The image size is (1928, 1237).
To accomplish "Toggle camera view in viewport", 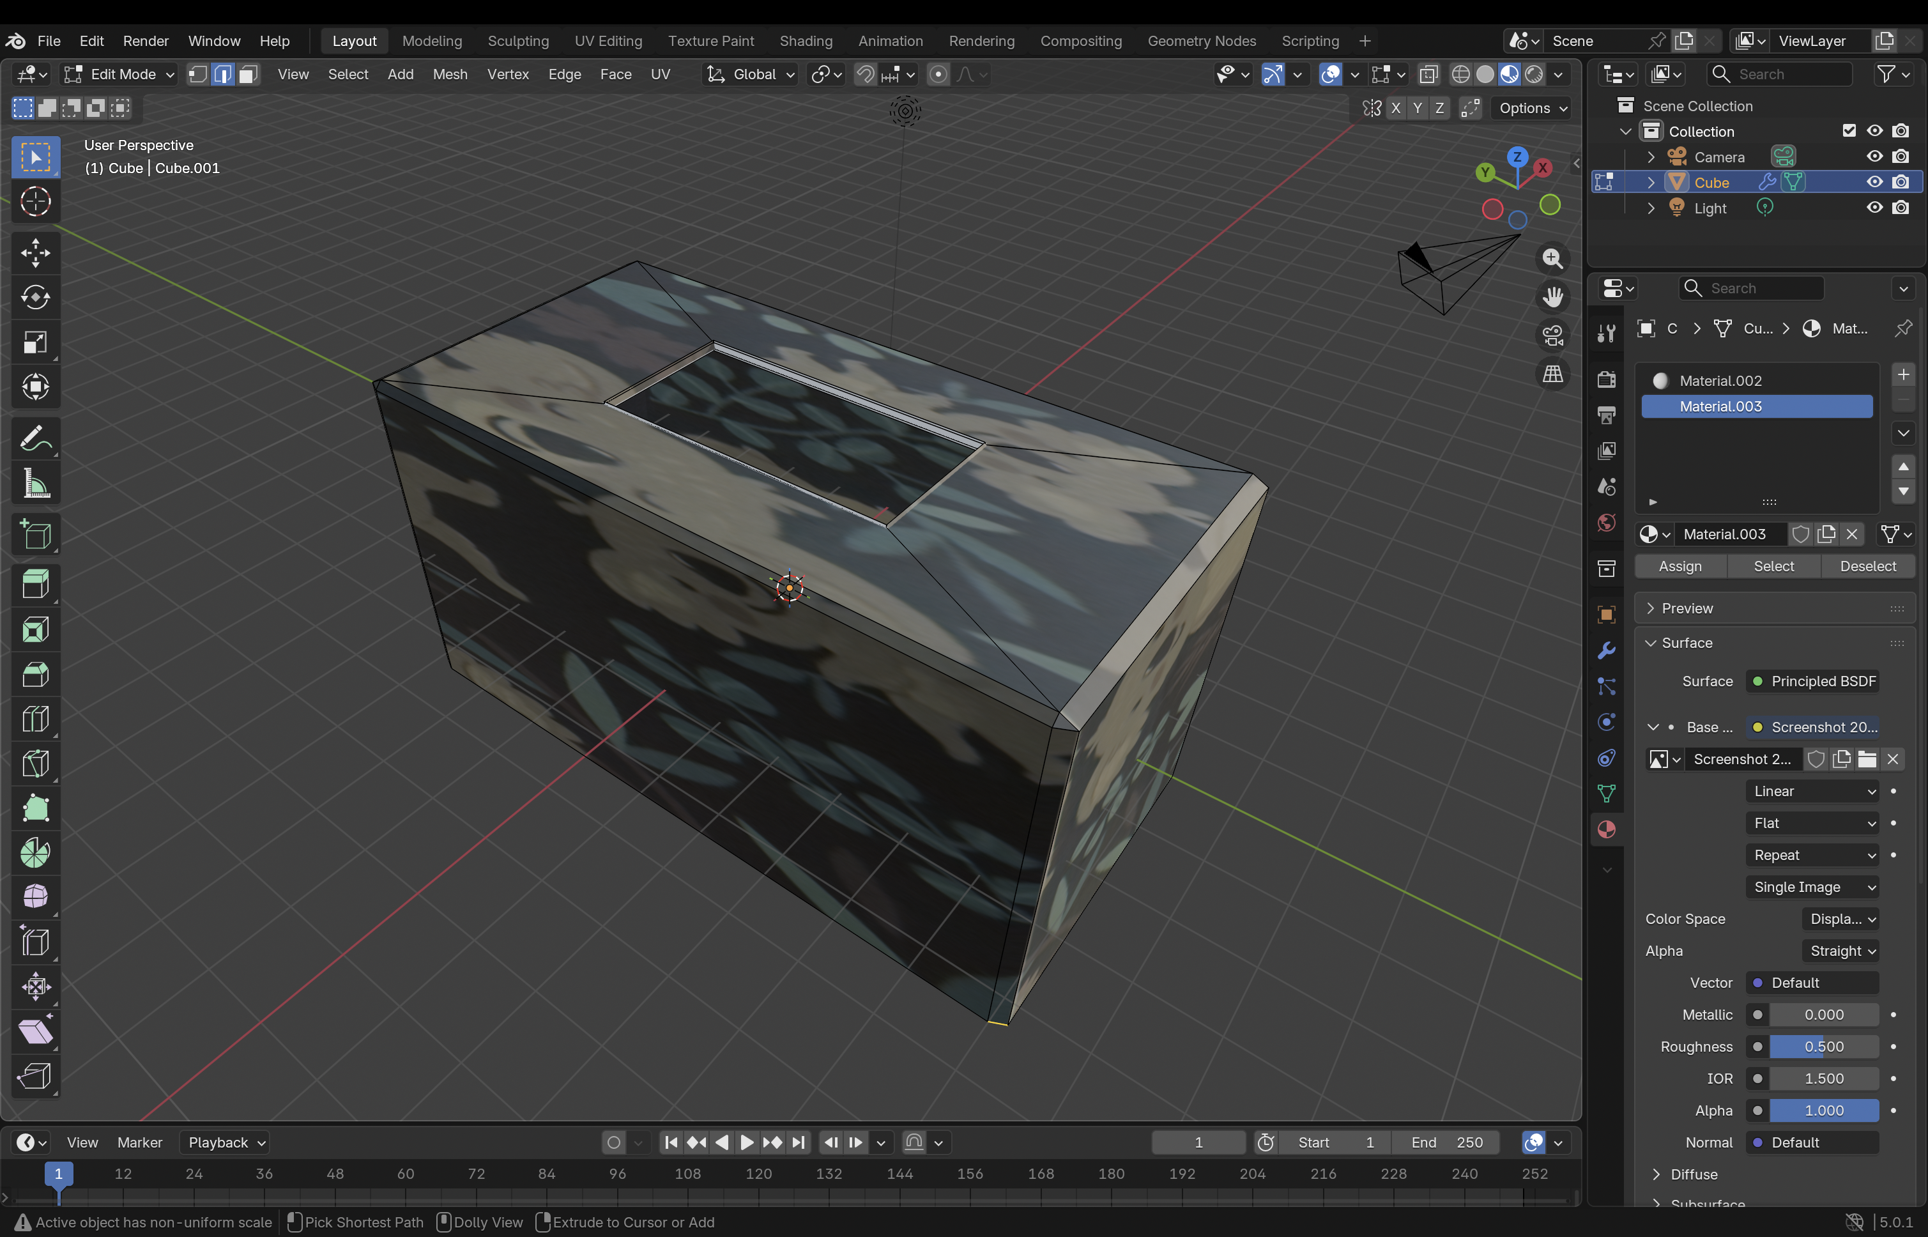I will [1552, 335].
